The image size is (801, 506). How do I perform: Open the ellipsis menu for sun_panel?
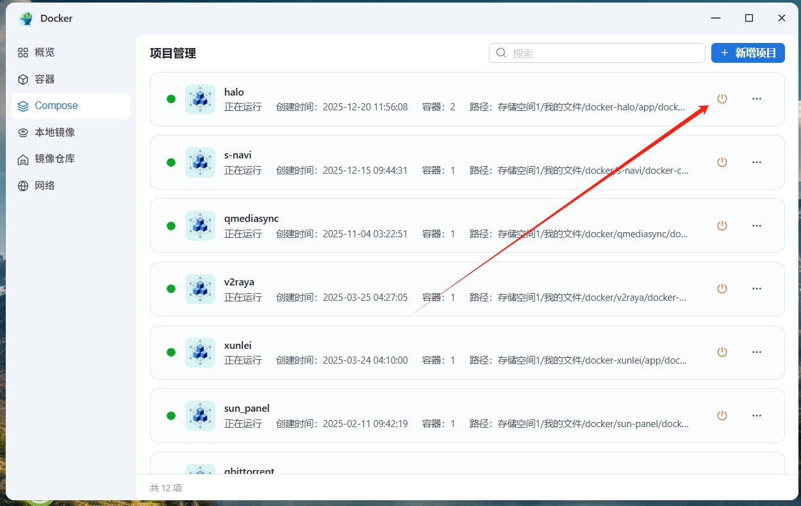pyautogui.click(x=757, y=416)
